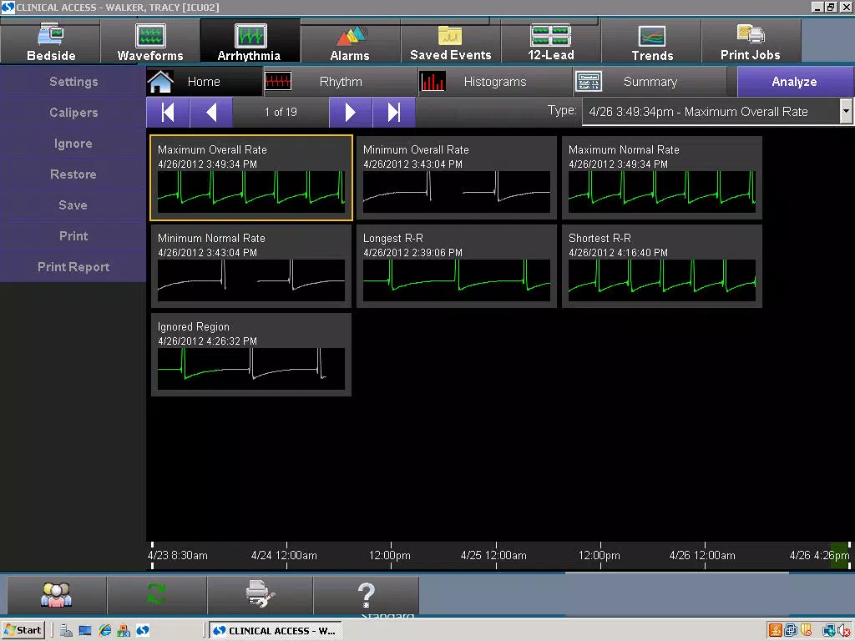Open the Bedside view
The image size is (855, 641).
51,42
